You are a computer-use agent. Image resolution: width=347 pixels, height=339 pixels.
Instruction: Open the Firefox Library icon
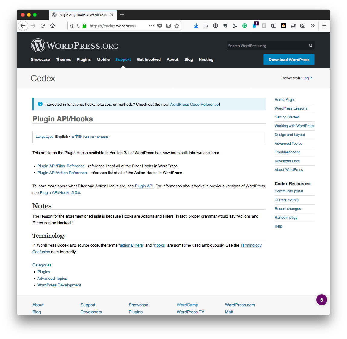tap(206, 26)
